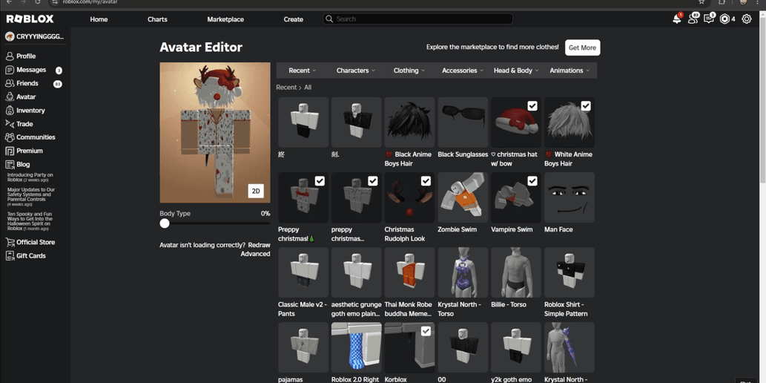Click the Roblox logo
The height and width of the screenshot is (383, 766).
point(30,19)
